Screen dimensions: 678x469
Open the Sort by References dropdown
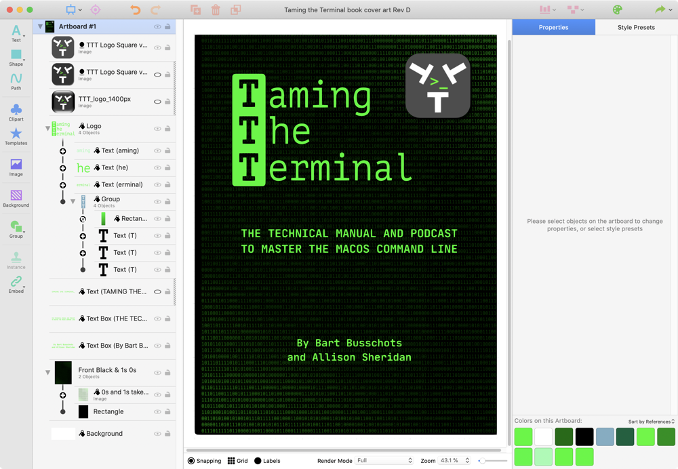(x=651, y=422)
